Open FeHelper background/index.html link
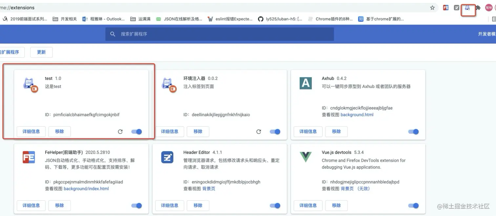Screen dimensions: 496x216 pyautogui.click(x=86, y=189)
